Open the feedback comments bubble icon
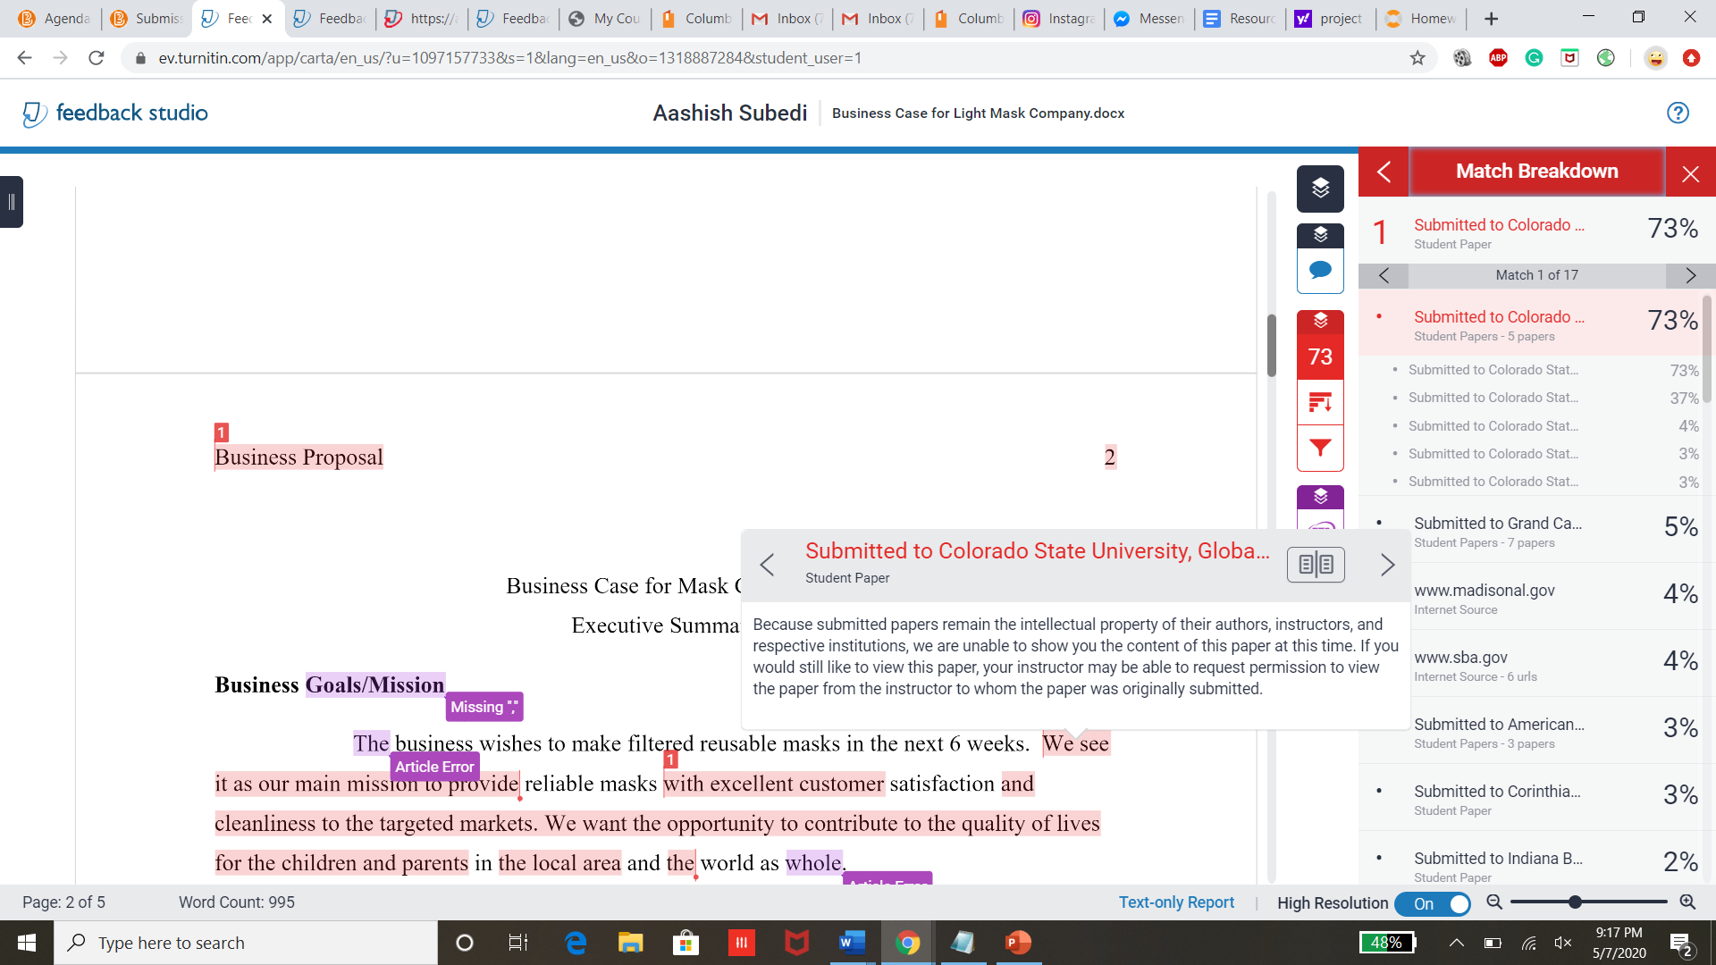This screenshot has width=1716, height=965. (x=1320, y=270)
